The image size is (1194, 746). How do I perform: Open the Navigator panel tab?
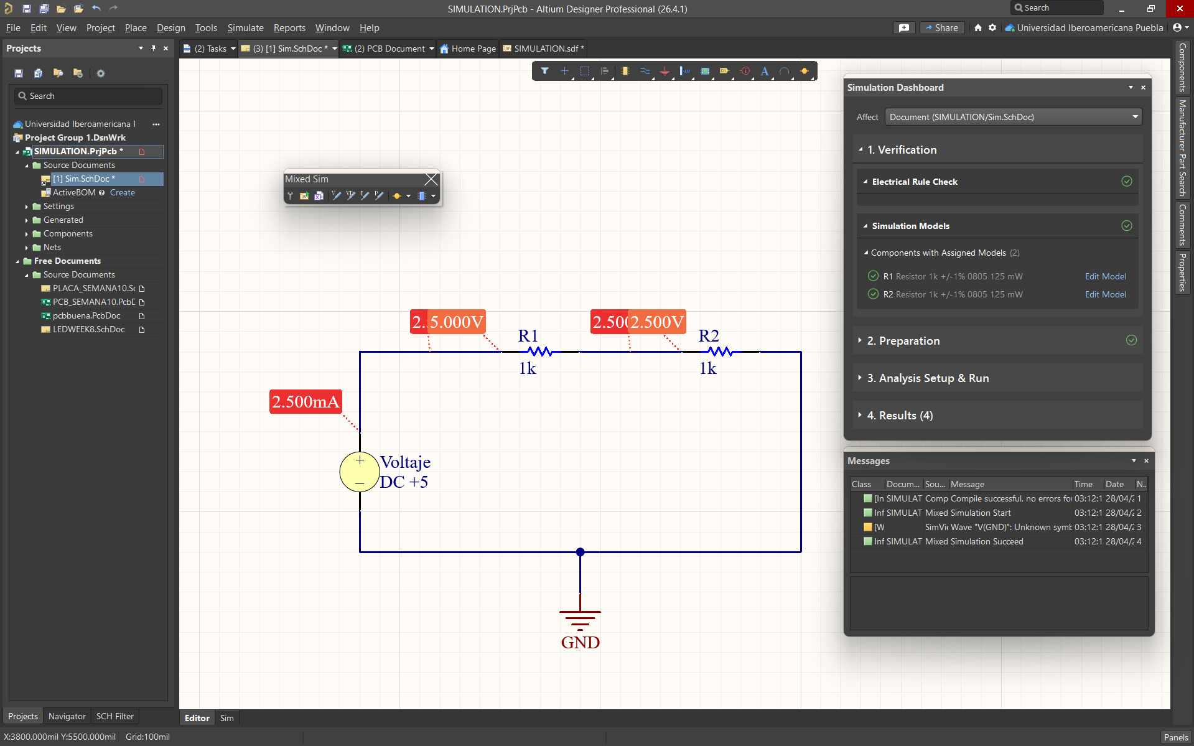tap(67, 716)
